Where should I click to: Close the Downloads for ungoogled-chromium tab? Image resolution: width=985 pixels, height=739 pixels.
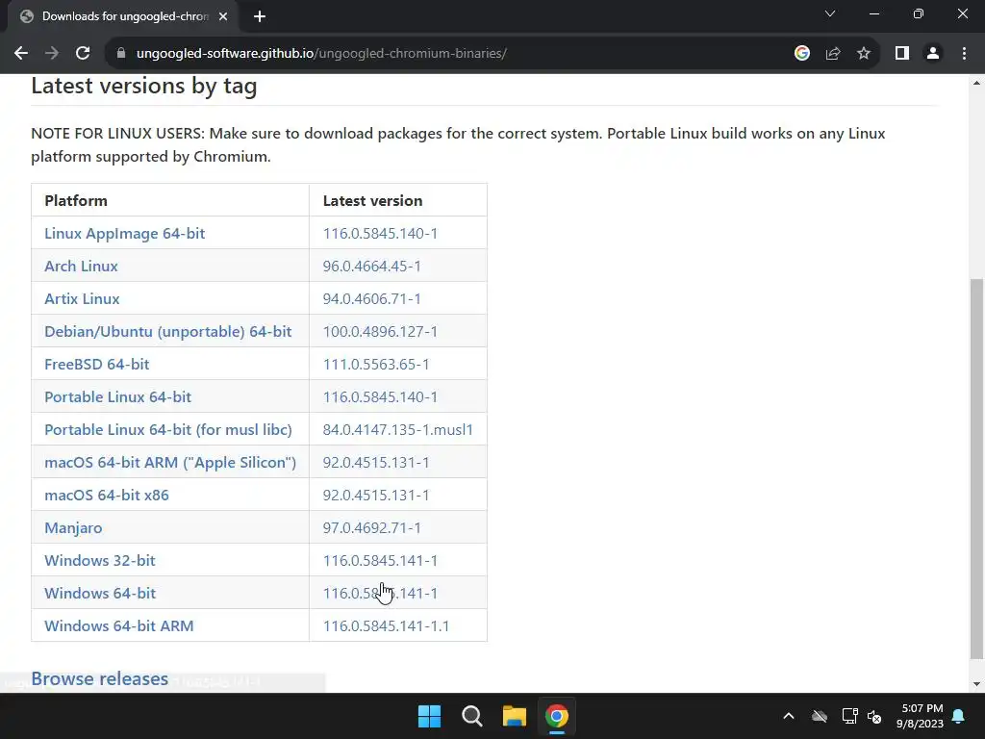point(223,16)
